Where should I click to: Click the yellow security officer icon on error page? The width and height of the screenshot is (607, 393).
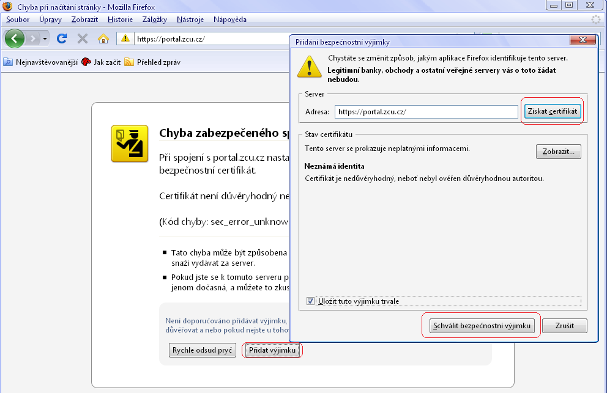pyautogui.click(x=130, y=144)
